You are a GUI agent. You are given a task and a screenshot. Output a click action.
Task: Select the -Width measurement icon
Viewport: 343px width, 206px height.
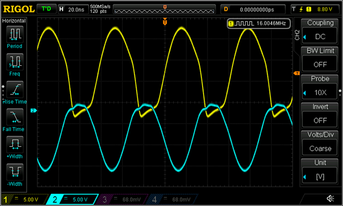15,172
